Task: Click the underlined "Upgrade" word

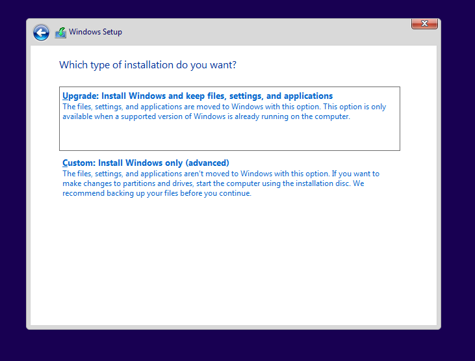Action: pos(79,96)
